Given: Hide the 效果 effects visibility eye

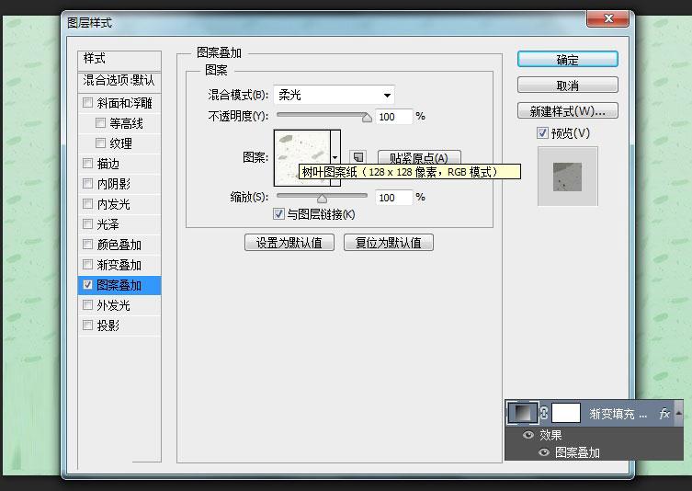Looking at the screenshot, I should pos(528,435).
